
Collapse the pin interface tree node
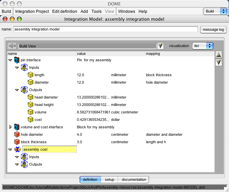(10, 60)
